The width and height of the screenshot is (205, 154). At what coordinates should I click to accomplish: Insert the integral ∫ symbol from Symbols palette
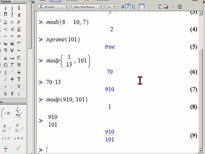(12, 14)
